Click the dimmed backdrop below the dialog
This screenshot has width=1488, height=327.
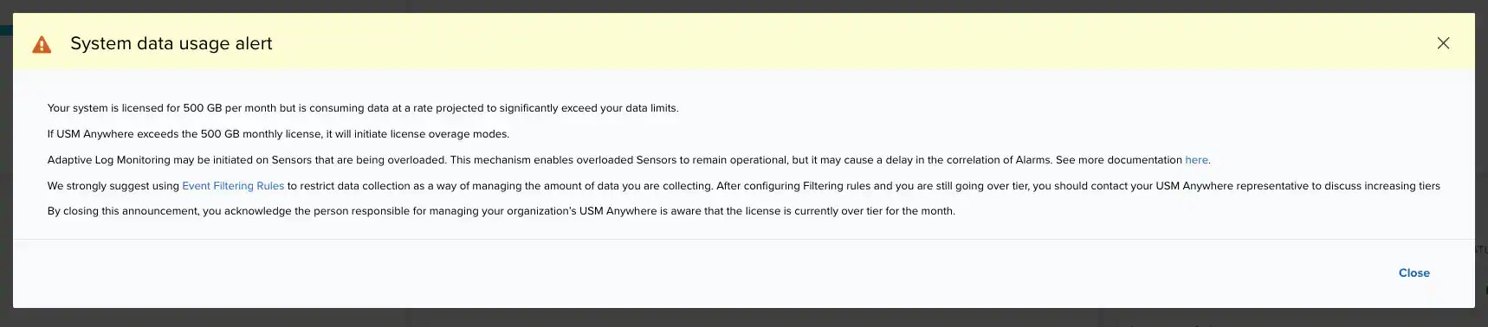(744, 317)
